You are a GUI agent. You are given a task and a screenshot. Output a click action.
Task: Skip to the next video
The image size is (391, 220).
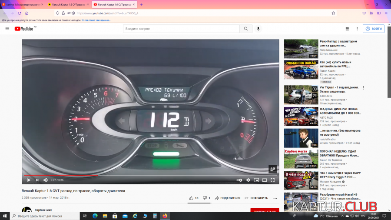[x=37, y=180]
